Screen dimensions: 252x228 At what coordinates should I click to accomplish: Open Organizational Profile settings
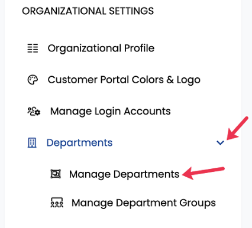(x=101, y=48)
